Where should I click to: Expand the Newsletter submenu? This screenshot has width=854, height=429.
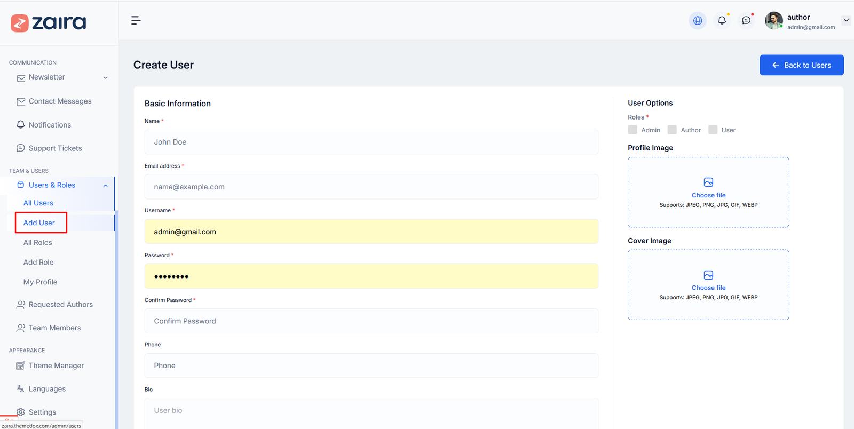point(105,78)
